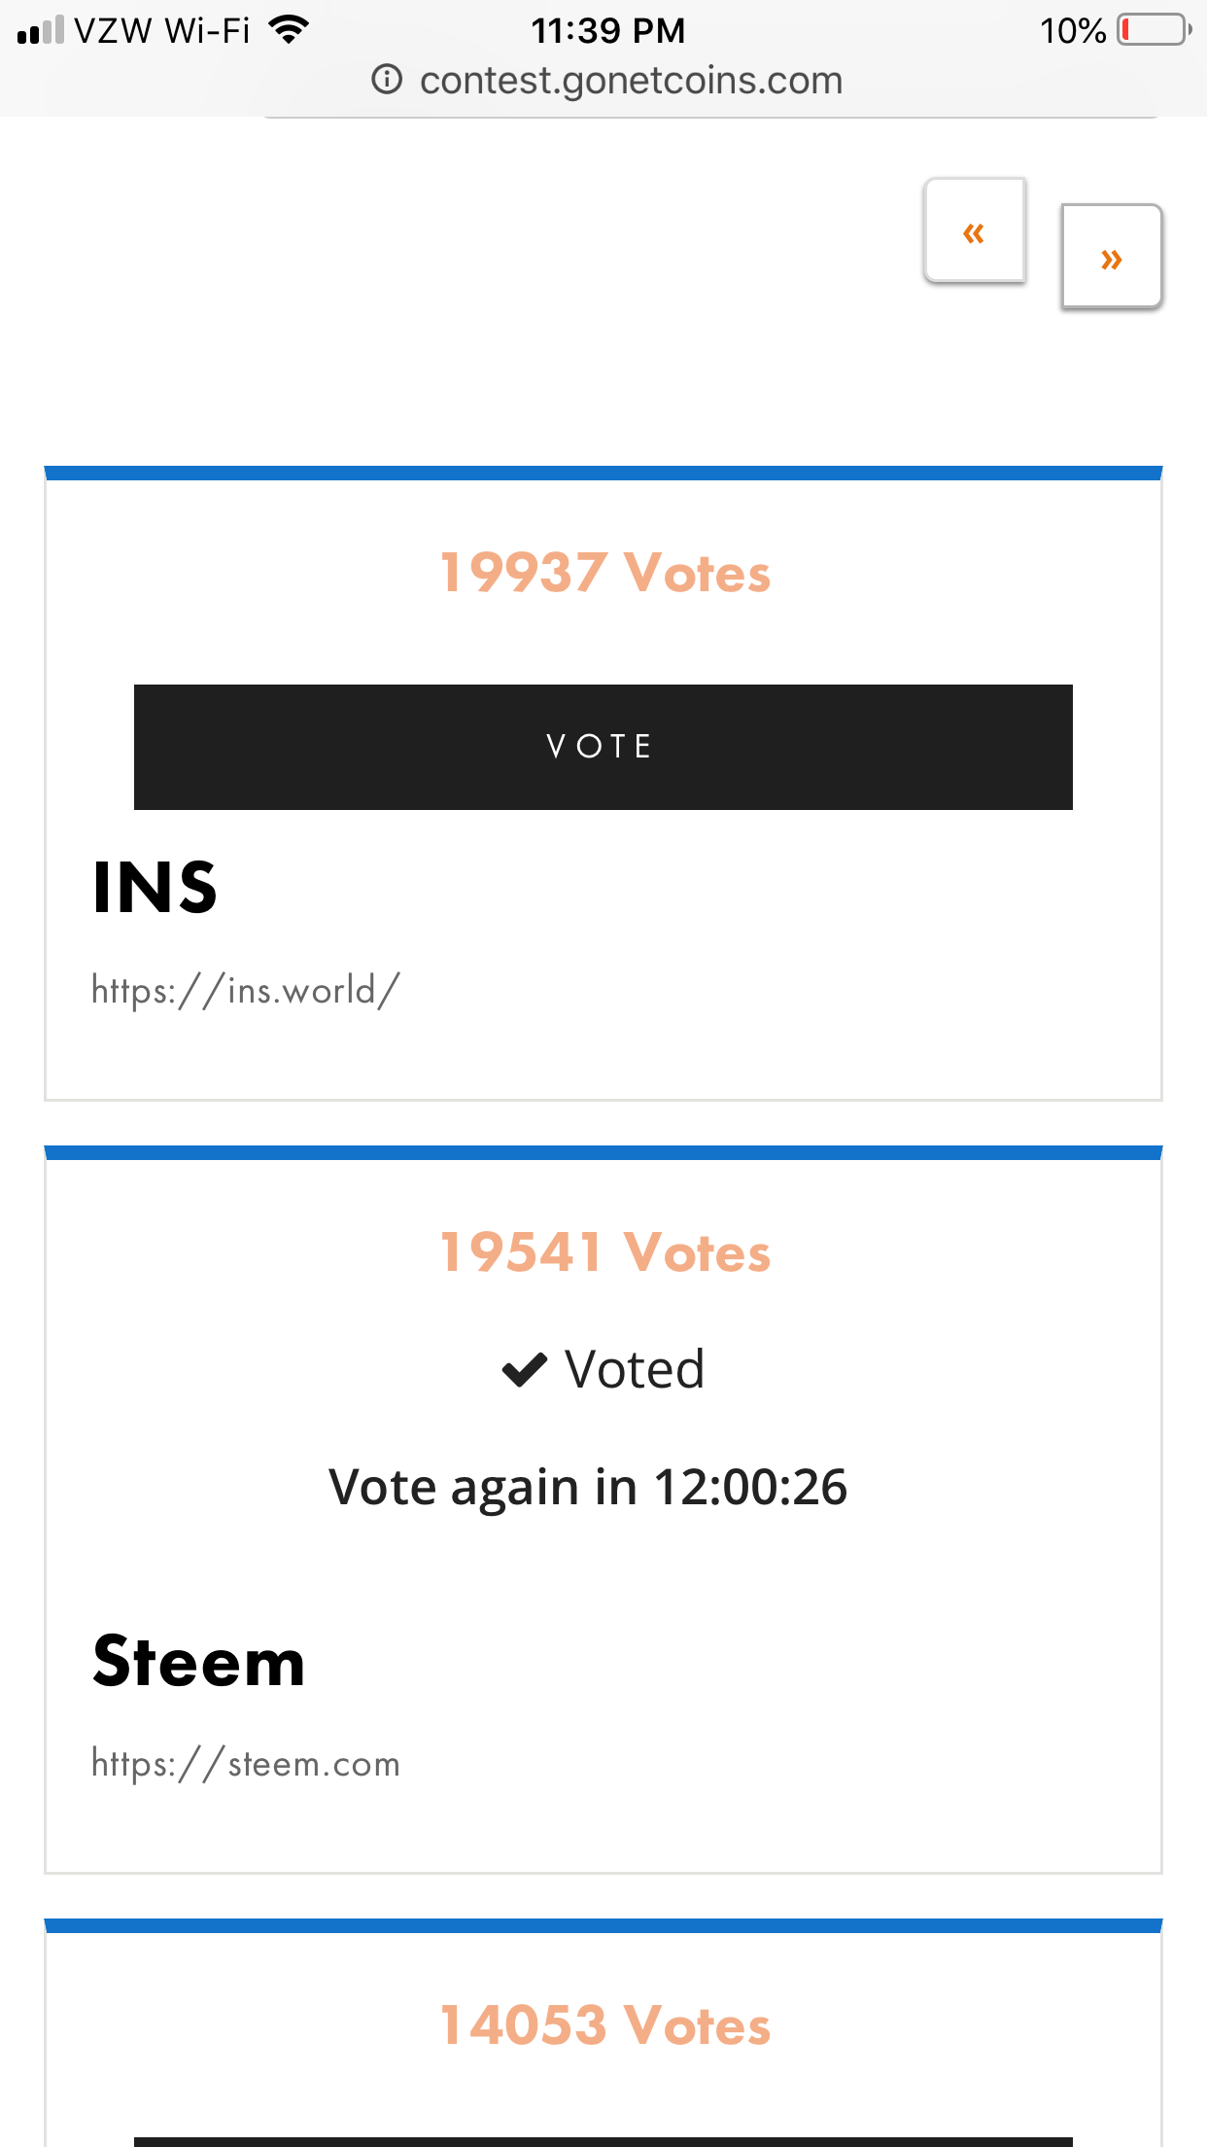This screenshot has width=1207, height=2147.
Task: Tap the 14053 Votes count
Action: tap(604, 2024)
